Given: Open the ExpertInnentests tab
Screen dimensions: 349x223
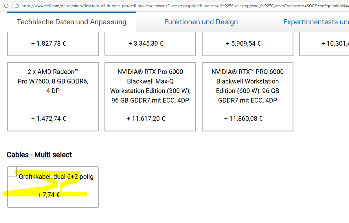Looking at the screenshot, I should click(308, 22).
